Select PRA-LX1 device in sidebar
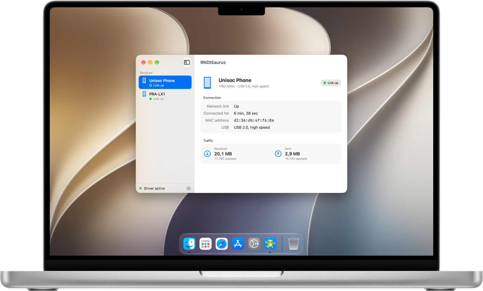The width and height of the screenshot is (483, 291). coord(165,96)
